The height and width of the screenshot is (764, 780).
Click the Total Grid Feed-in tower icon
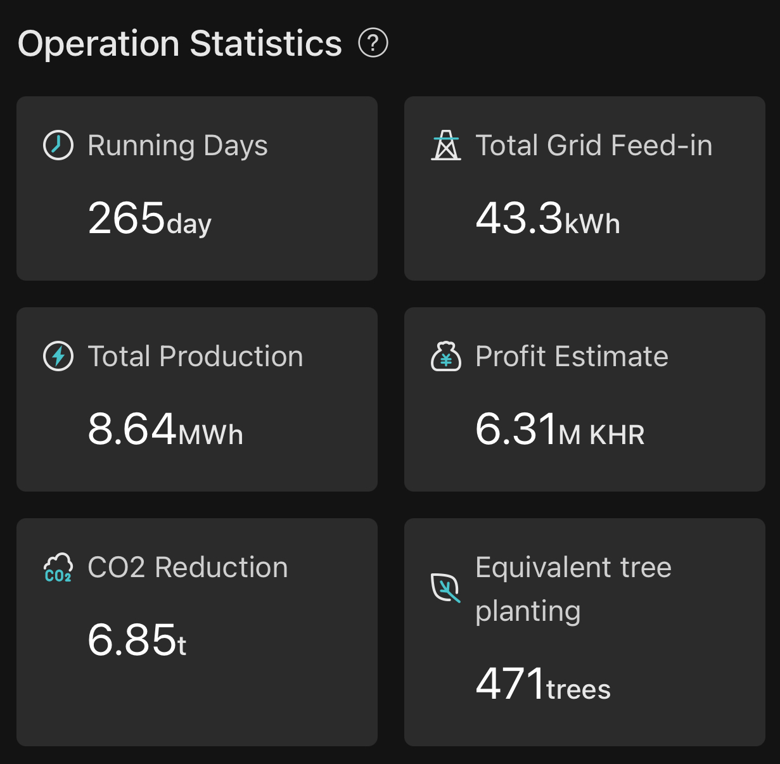point(446,145)
